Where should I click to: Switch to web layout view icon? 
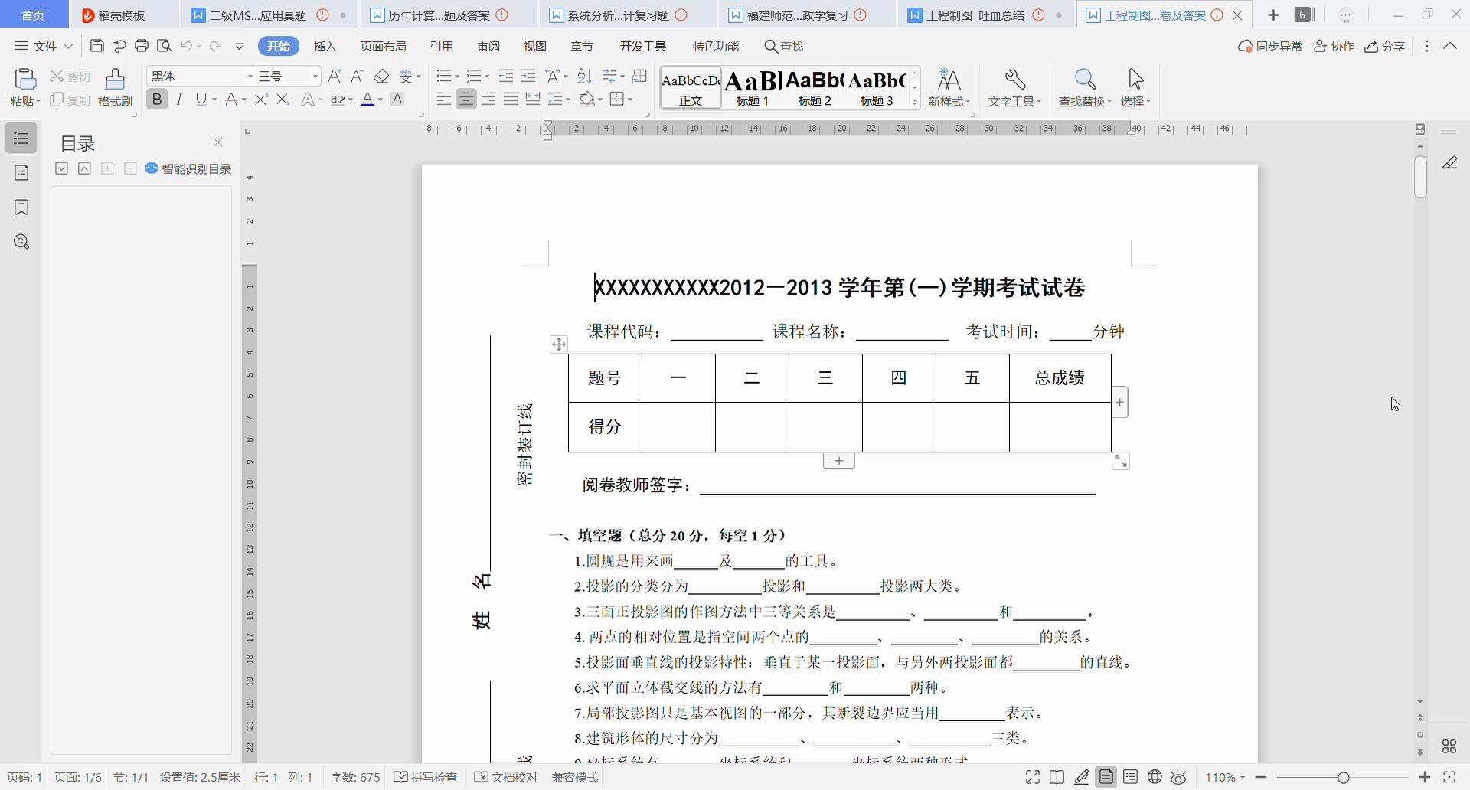coord(1155,777)
